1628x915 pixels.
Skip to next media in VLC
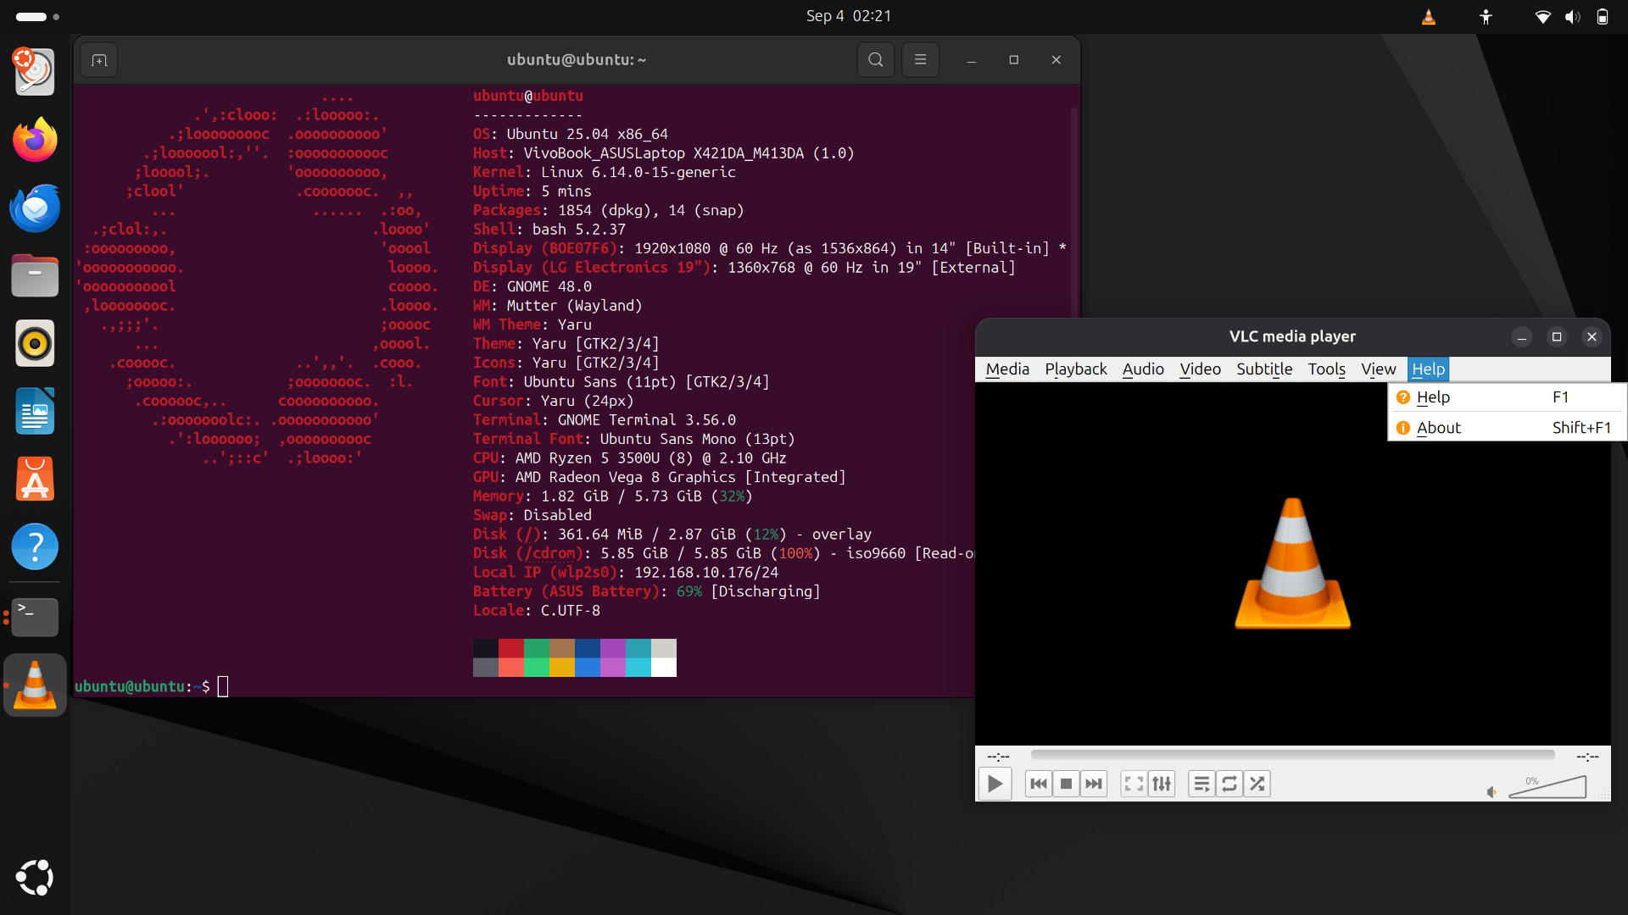click(1094, 784)
